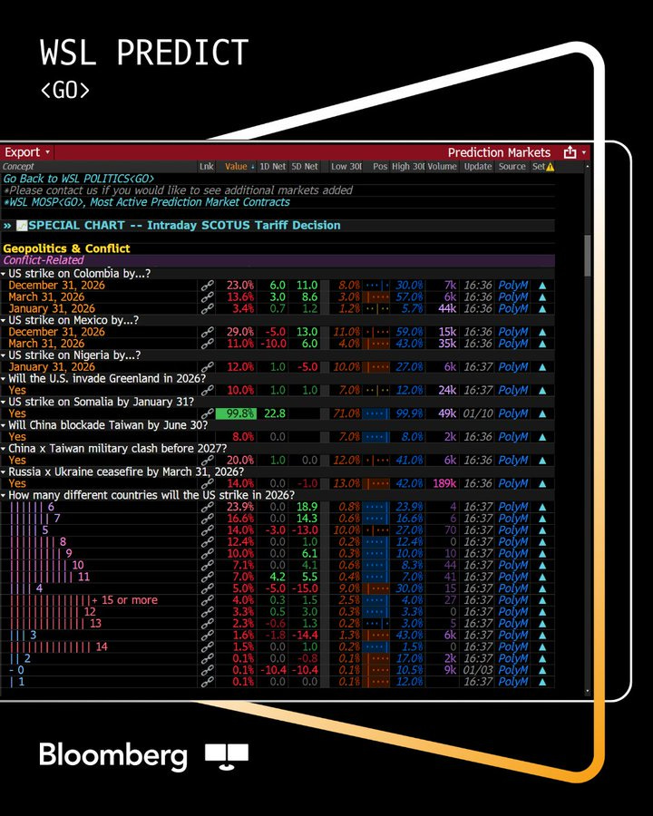Click link icon for Mexico December 31, 2026
Viewport: 653px width, 816px height.
pos(208,332)
